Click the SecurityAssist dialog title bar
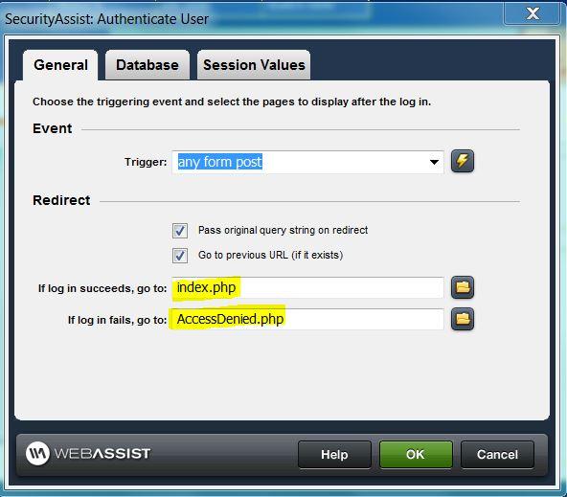 pos(253,19)
